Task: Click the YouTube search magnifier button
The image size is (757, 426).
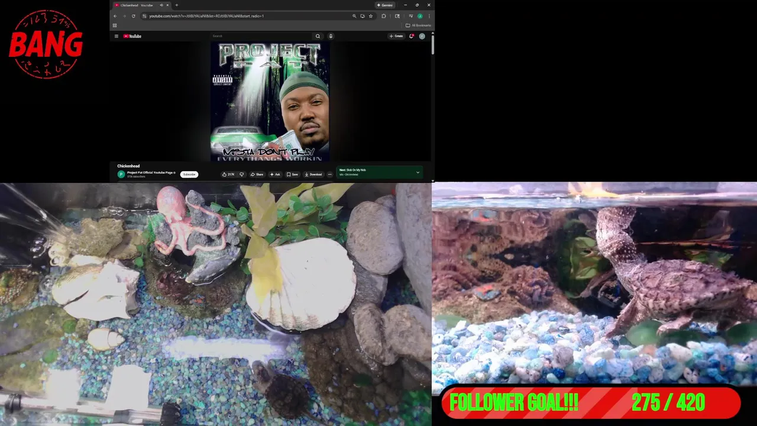Action: tap(318, 36)
